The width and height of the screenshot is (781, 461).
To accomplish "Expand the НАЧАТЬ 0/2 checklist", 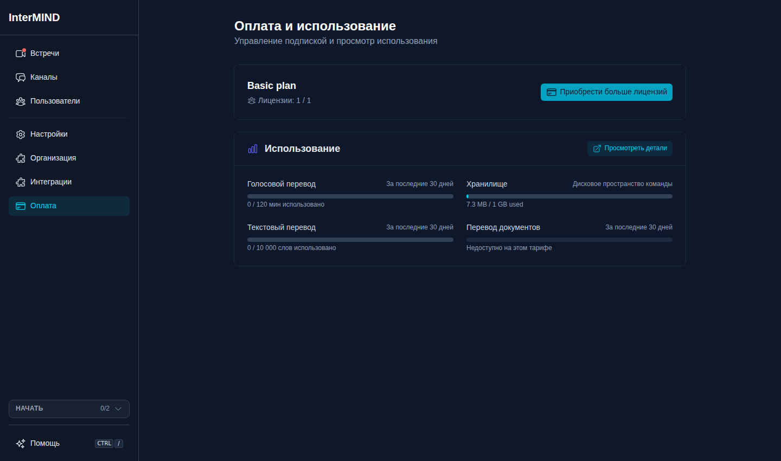I will click(69, 408).
